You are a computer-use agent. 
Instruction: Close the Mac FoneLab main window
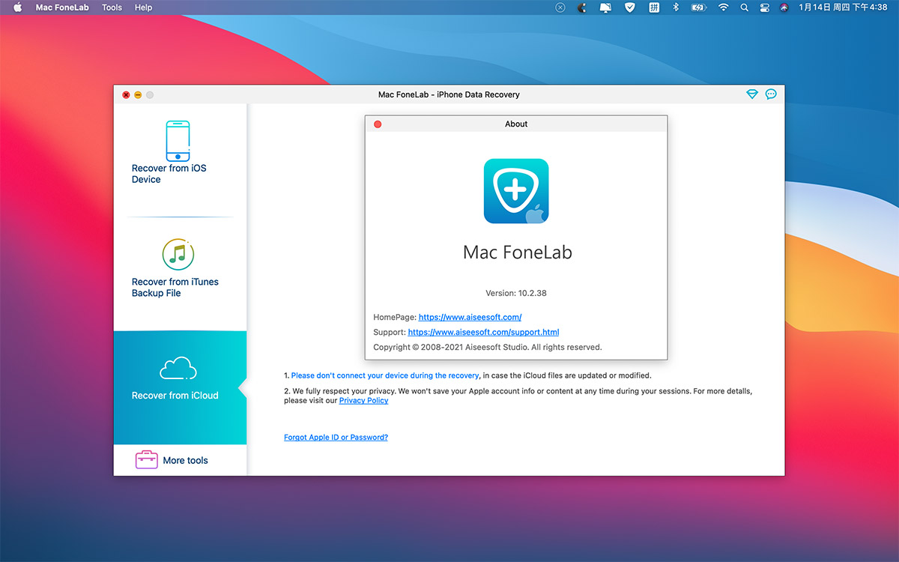126,95
